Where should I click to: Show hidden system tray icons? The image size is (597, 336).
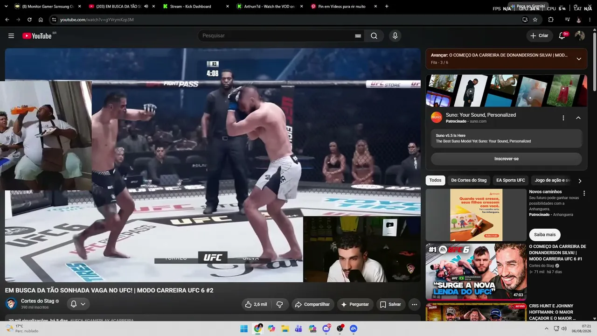click(x=547, y=329)
